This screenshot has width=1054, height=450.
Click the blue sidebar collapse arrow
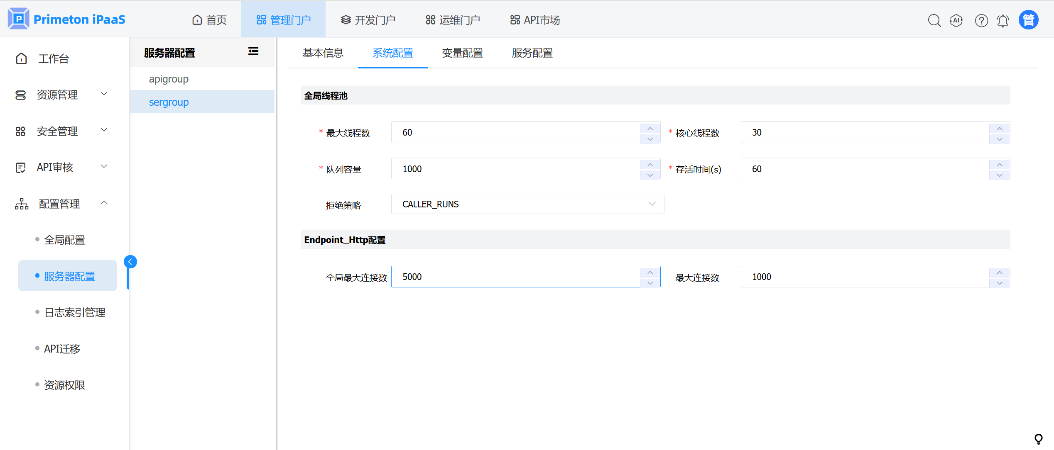130,262
